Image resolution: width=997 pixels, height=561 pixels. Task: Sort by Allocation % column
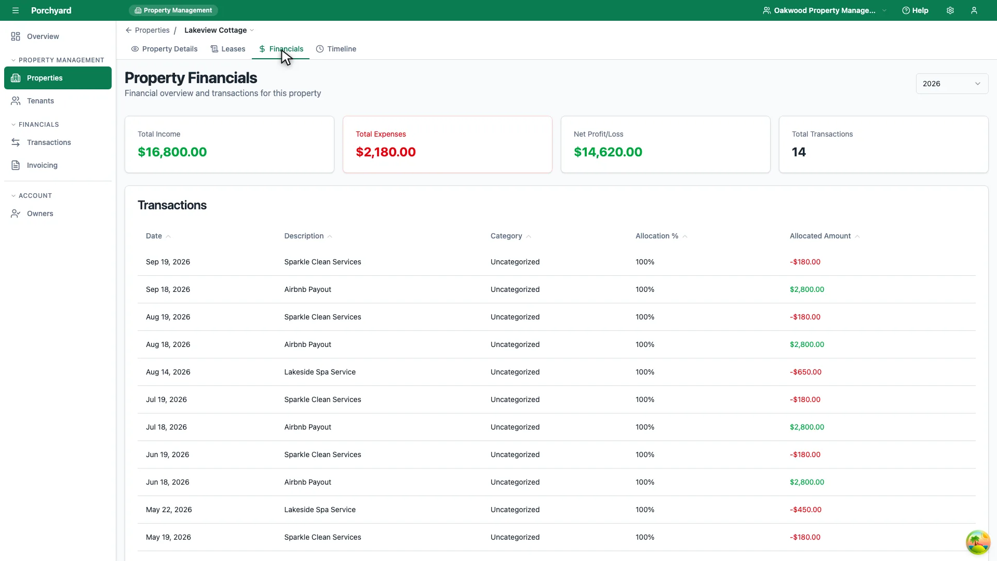coord(662,236)
